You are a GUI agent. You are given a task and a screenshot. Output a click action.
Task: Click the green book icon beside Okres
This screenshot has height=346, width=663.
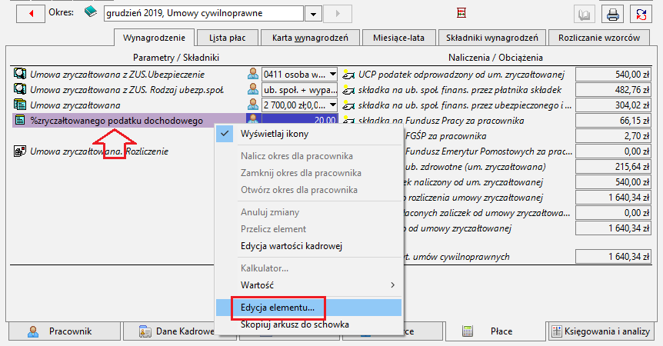point(91,12)
